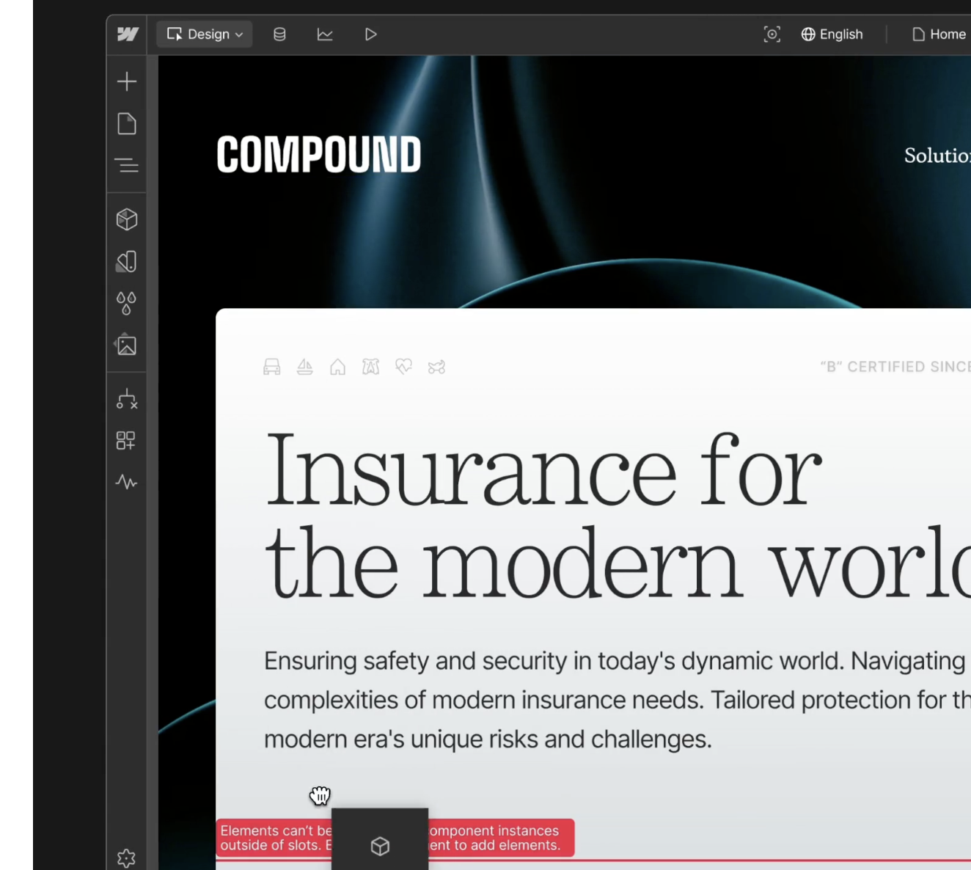This screenshot has height=870, width=971.
Task: Open the Logic flows panel
Action: click(127, 399)
